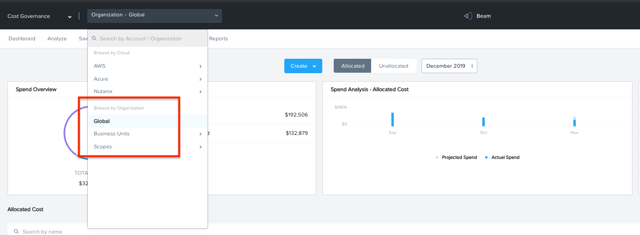Open the Cost Governance dropdown
The width and height of the screenshot is (640, 235).
click(x=39, y=16)
